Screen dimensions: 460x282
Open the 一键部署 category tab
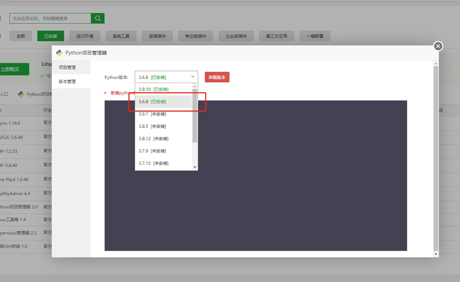pyautogui.click(x=315, y=36)
